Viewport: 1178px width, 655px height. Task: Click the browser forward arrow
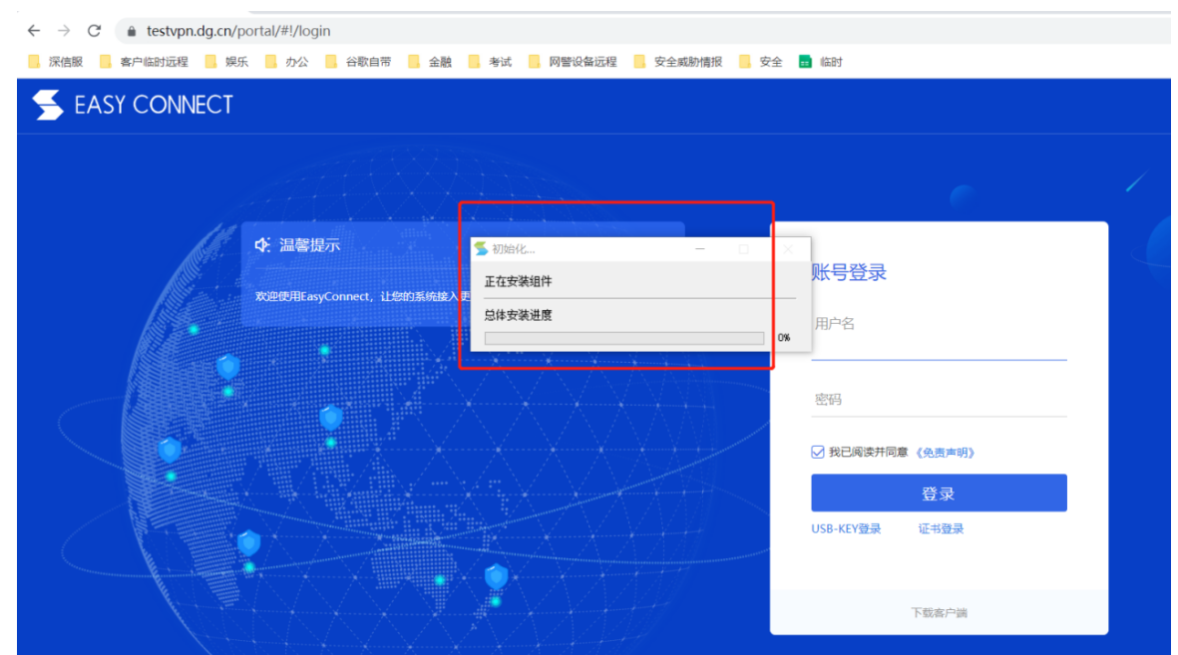coord(64,31)
